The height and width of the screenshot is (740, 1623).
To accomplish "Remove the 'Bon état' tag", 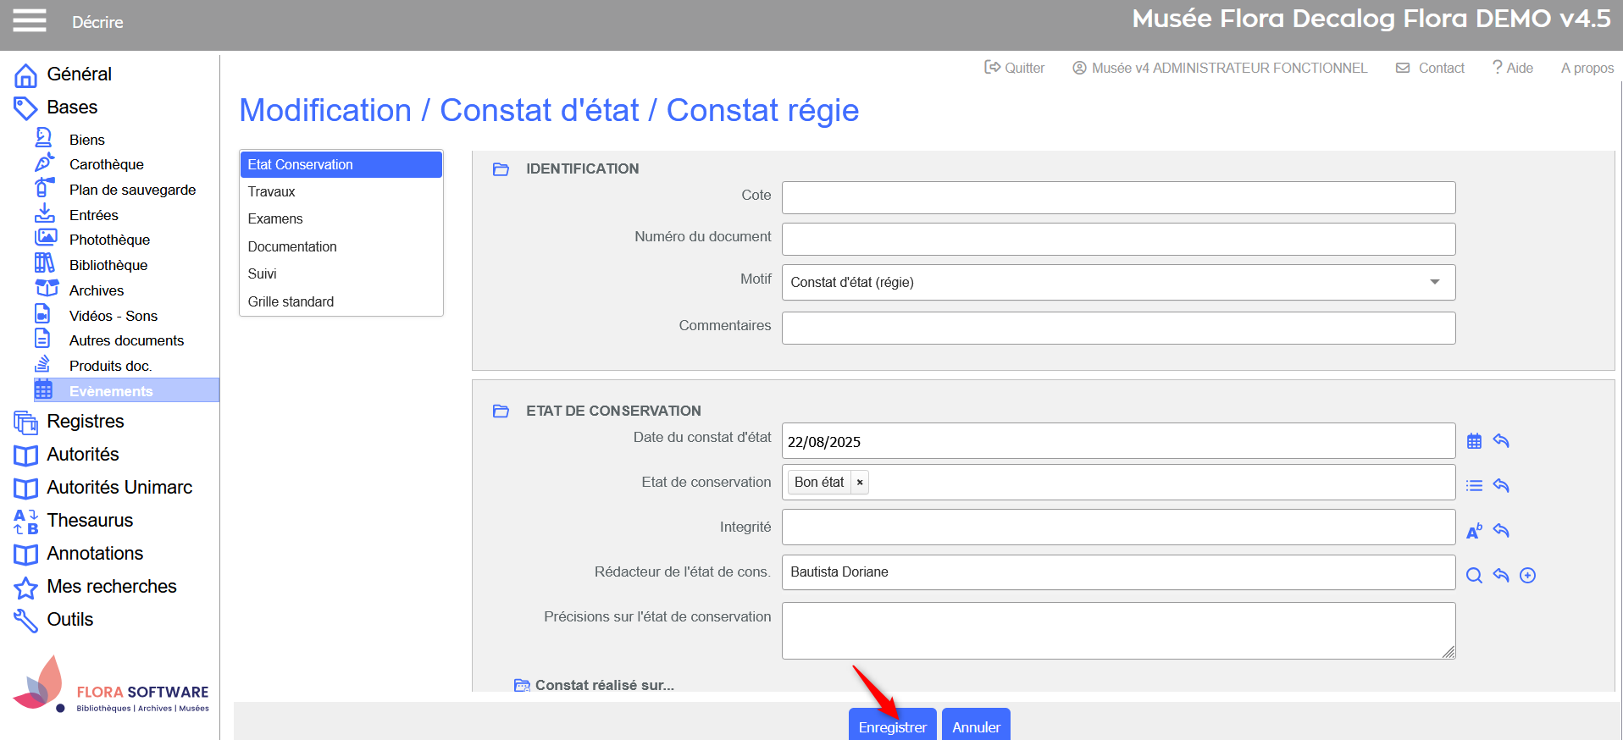I will click(x=860, y=483).
